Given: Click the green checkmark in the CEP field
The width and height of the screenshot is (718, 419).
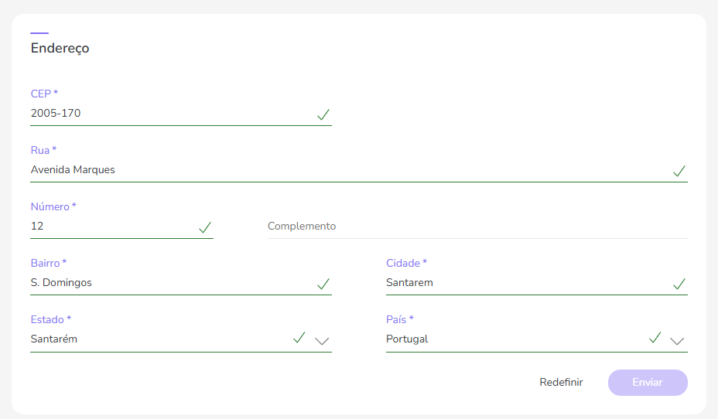Looking at the screenshot, I should pyautogui.click(x=323, y=114).
